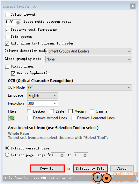Viewport: 139px width, 184px height.
Task: Click the Extract to File button
Action: pyautogui.click(x=91, y=169)
